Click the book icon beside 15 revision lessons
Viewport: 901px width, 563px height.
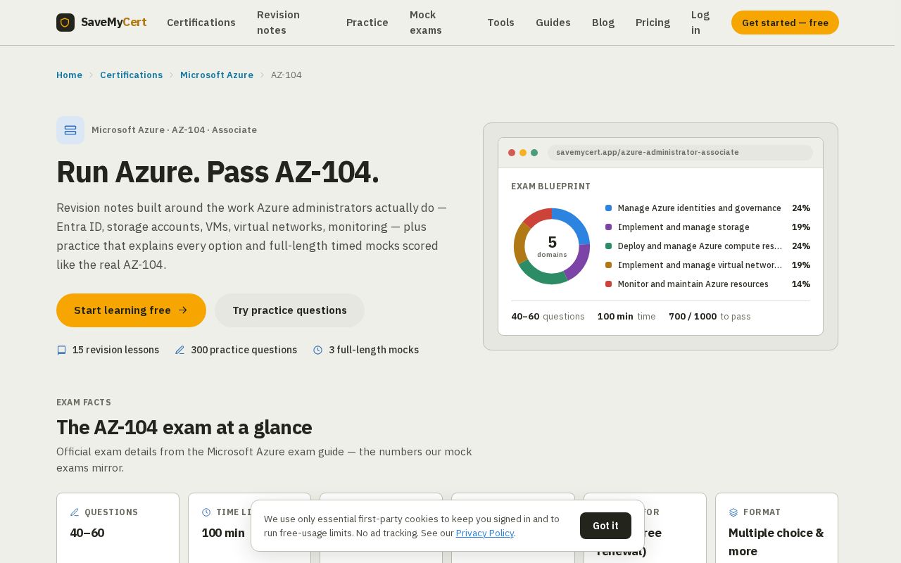point(61,350)
